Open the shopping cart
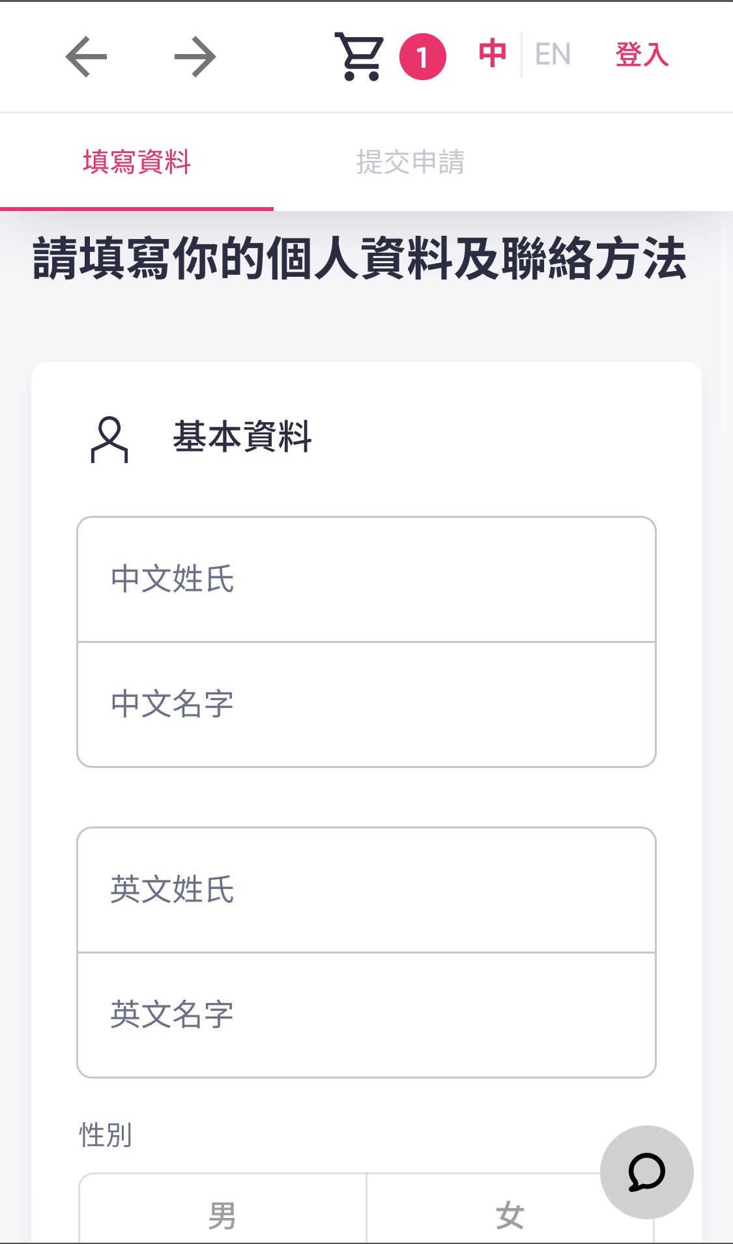 click(359, 56)
